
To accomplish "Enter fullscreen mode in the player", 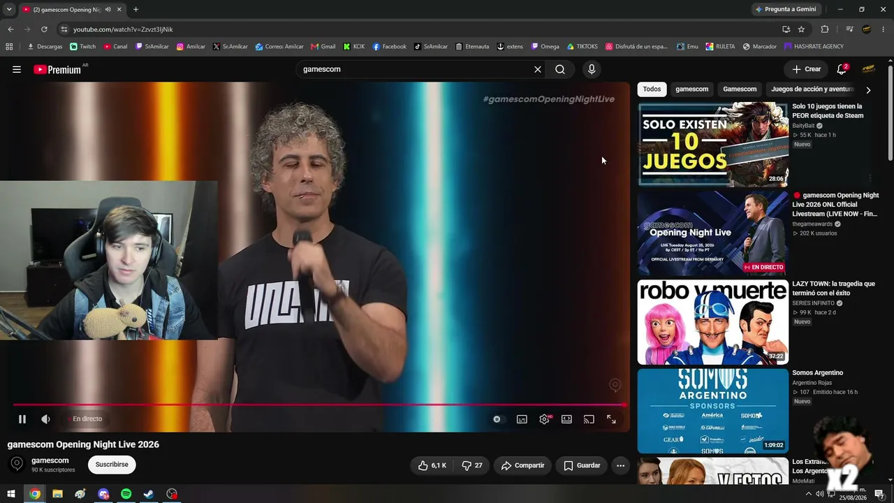I will point(611,419).
